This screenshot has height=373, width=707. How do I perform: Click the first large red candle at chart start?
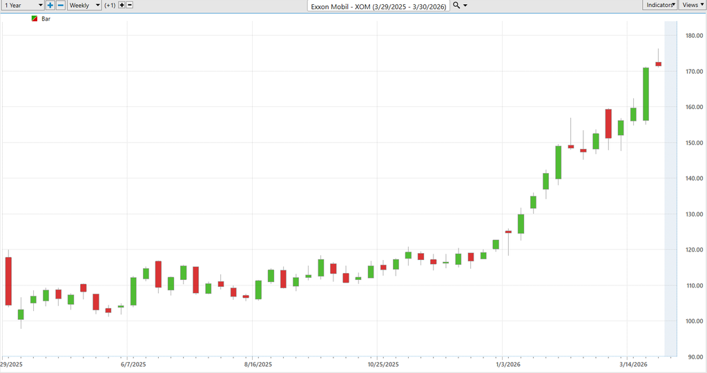[x=8, y=281]
